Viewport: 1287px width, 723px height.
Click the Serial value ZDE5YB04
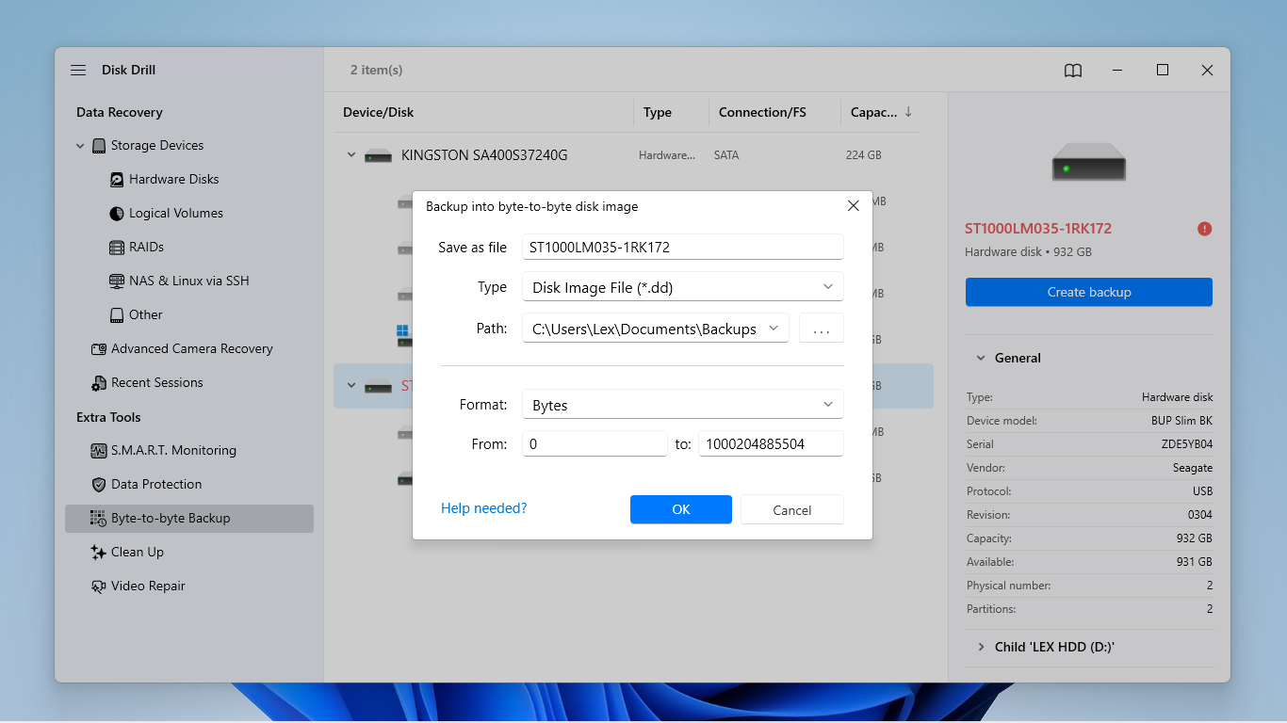pyautogui.click(x=1188, y=444)
